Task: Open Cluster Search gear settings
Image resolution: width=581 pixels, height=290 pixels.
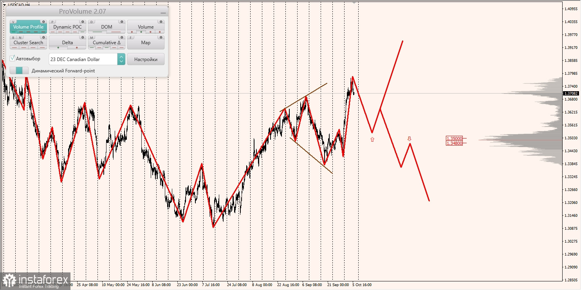Action: coord(43,37)
